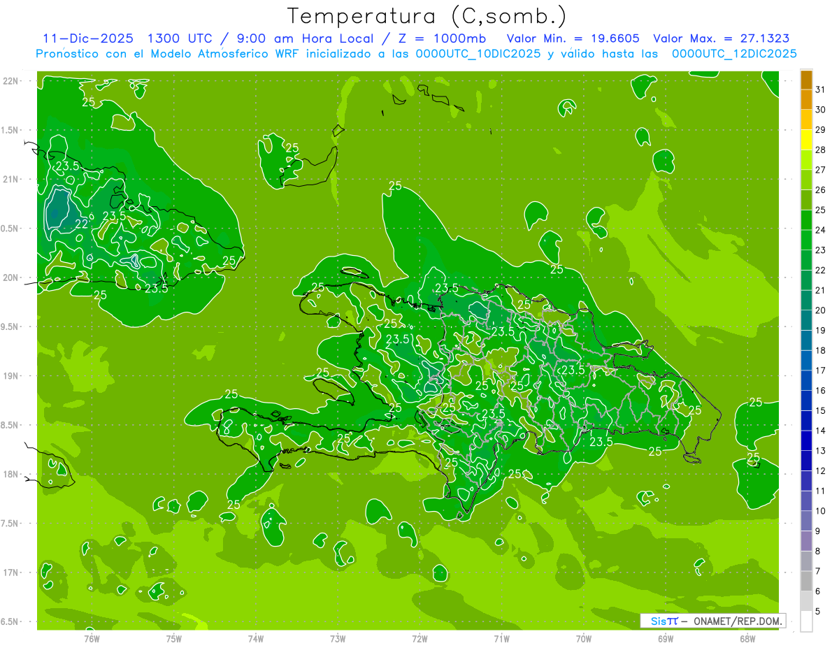This screenshot has height=648, width=839.
Task: Click the yellow legend band between 28 and 29
Action: point(806,140)
